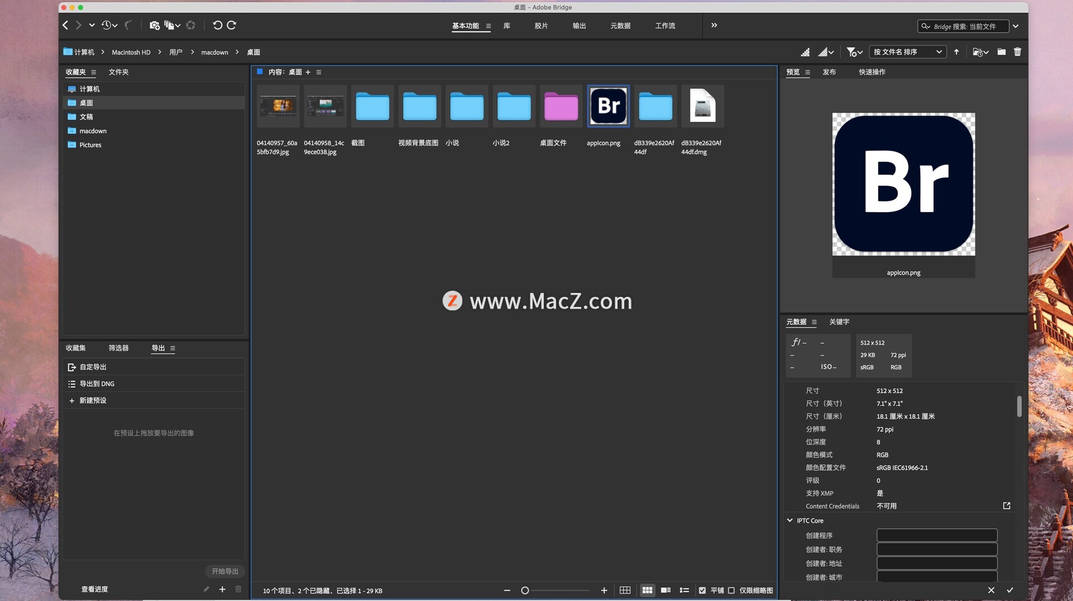Open search options dropdown arrow
1073x601 pixels.
click(x=1015, y=26)
